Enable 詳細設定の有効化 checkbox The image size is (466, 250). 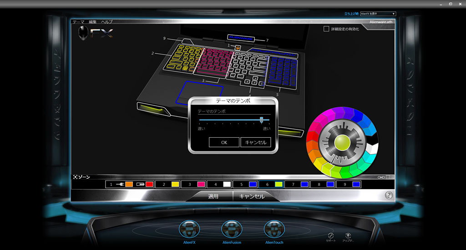point(326,29)
